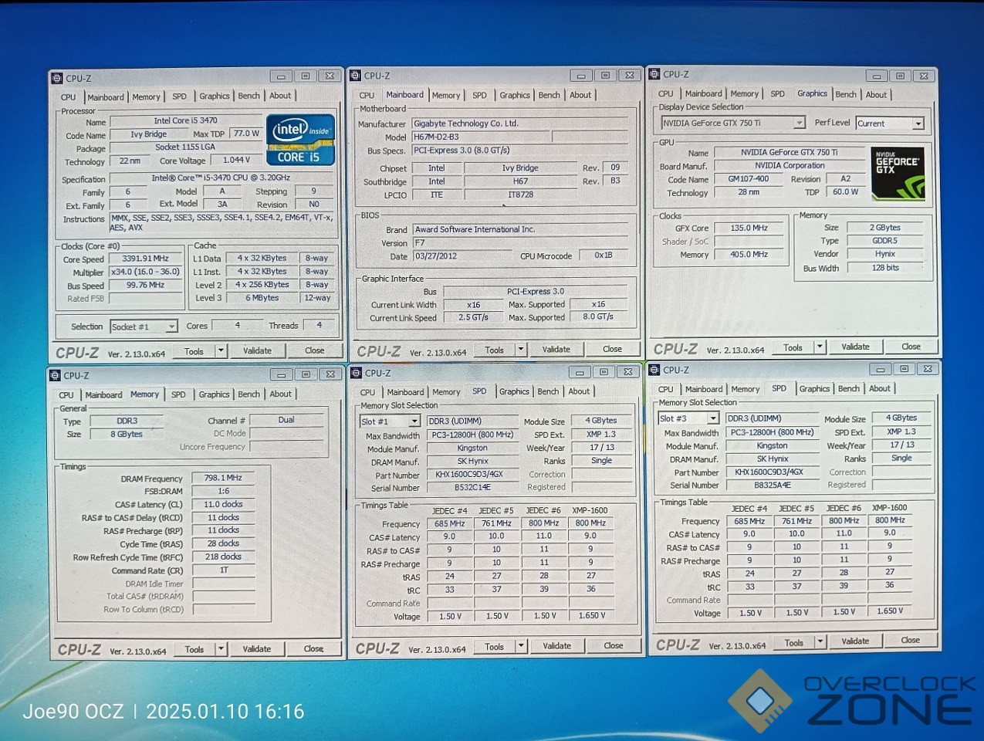Click the Intel Core i5 logo in the CPU window
Viewport: 984px width, 741px height.
tap(300, 140)
